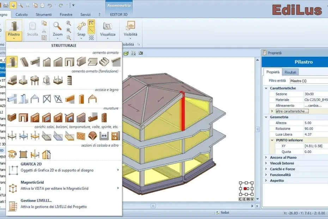This screenshot has width=328, height=219.
Task: Click the vertical scrollbar thumb of the 3D view
Action: tap(257, 129)
